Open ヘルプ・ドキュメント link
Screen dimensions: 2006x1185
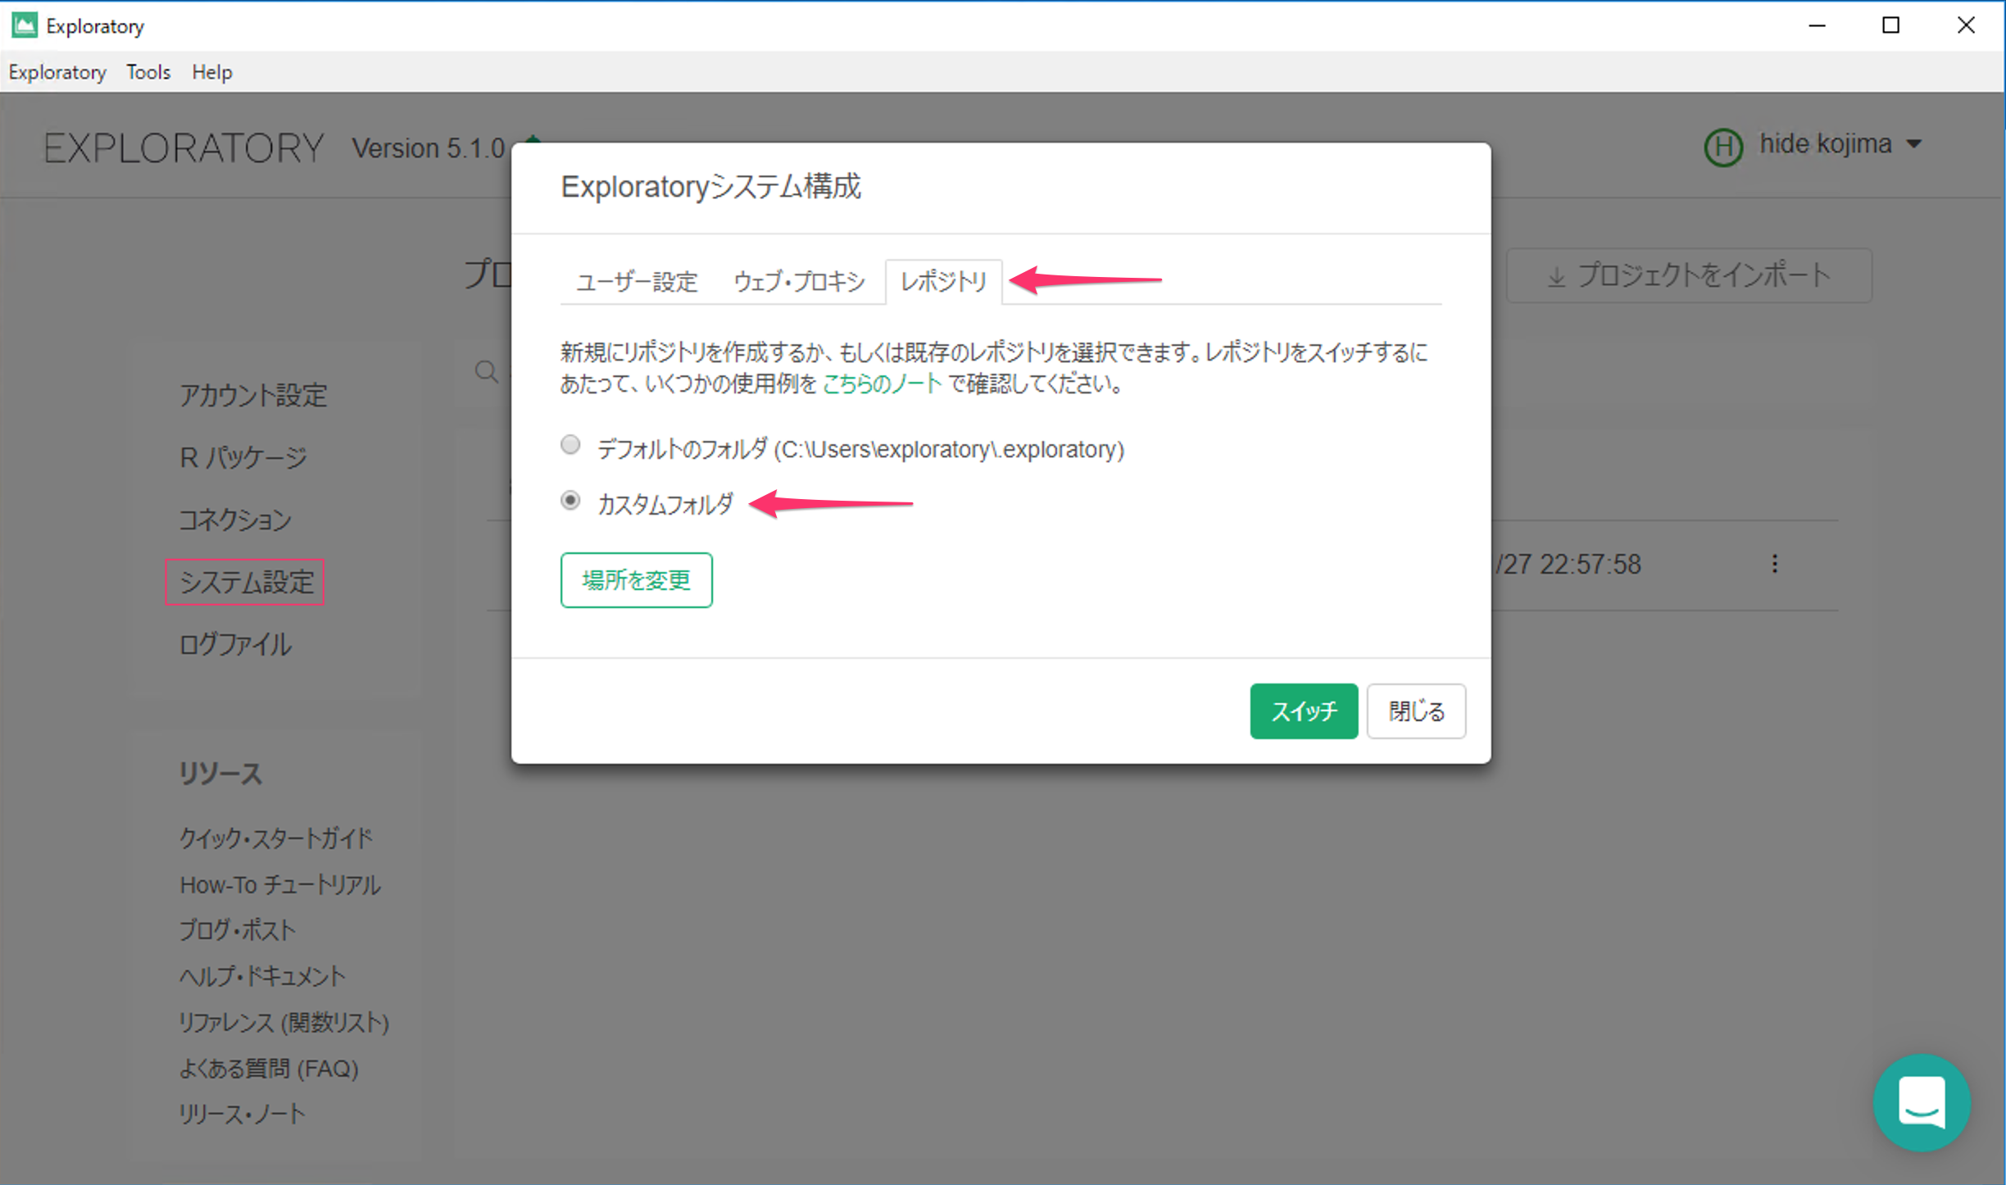click(x=262, y=976)
